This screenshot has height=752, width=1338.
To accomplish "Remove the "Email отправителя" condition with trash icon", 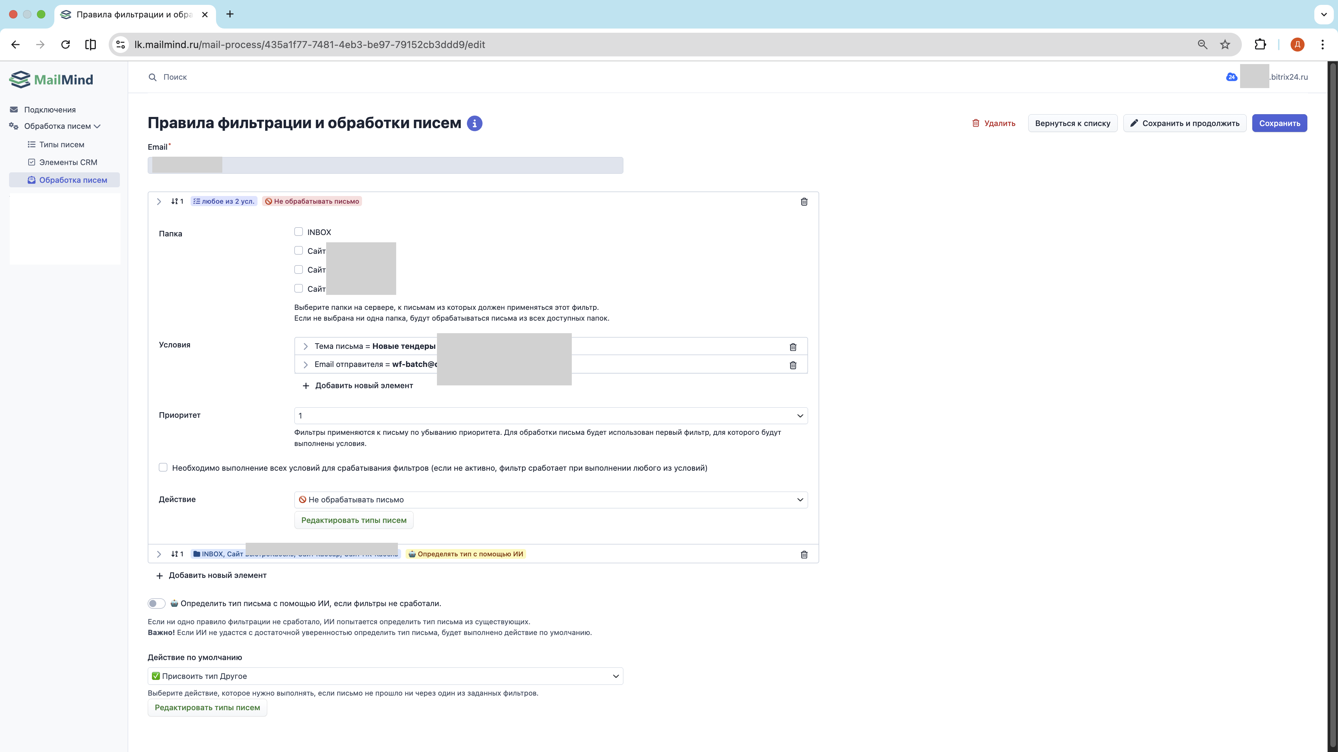I will [793, 365].
